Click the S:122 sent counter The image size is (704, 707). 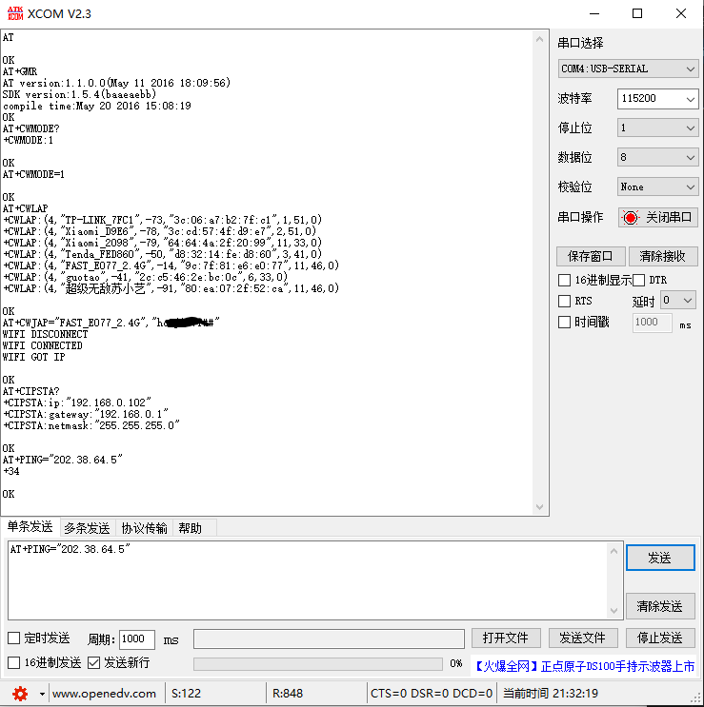(187, 694)
